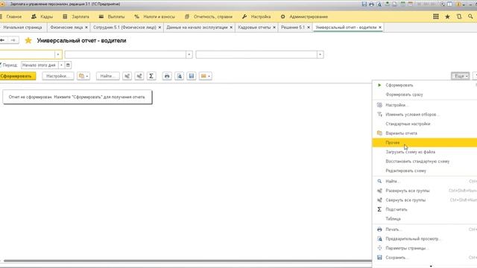This screenshot has height=268, width=477.
Task: Click the yellow info icon in the title bar
Action: [458, 4]
